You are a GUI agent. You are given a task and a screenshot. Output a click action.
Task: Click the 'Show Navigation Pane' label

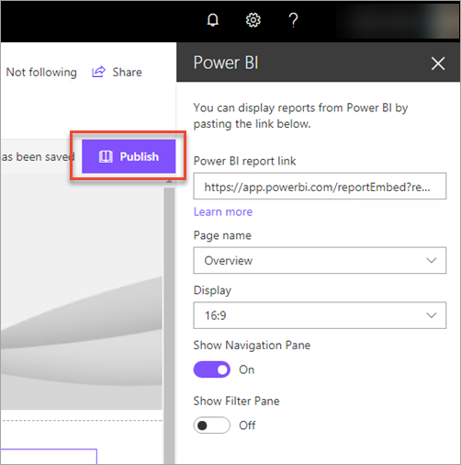(x=252, y=346)
